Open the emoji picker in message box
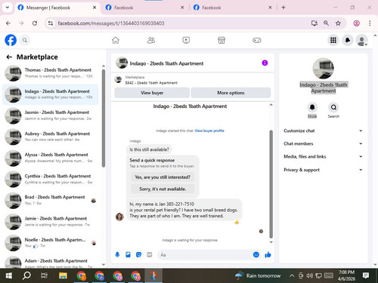Screen dimensions: 378x283 point(256,254)
